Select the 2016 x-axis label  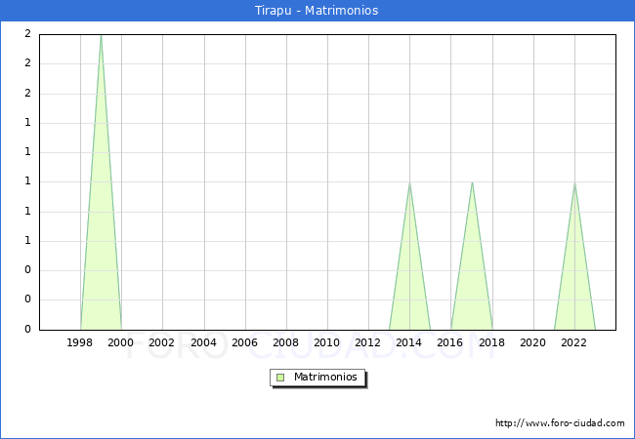click(449, 342)
